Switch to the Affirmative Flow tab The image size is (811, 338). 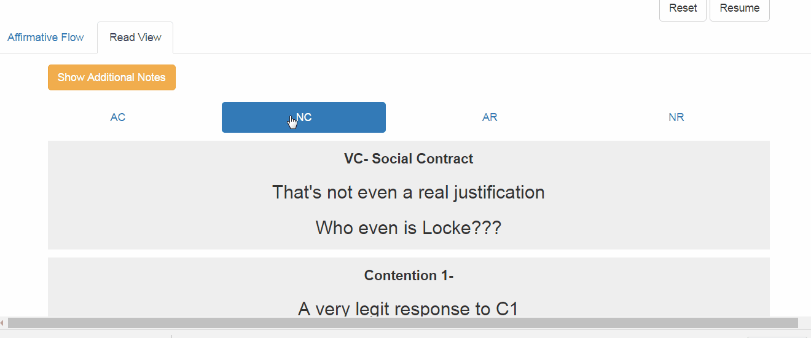coord(45,37)
